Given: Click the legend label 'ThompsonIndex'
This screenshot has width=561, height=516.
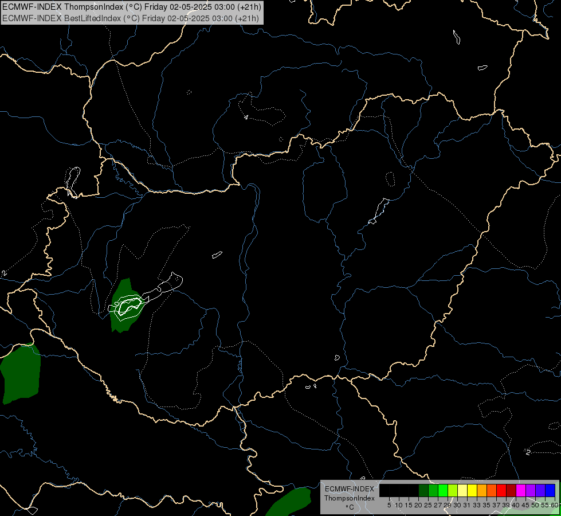Looking at the screenshot, I should pos(349,498).
